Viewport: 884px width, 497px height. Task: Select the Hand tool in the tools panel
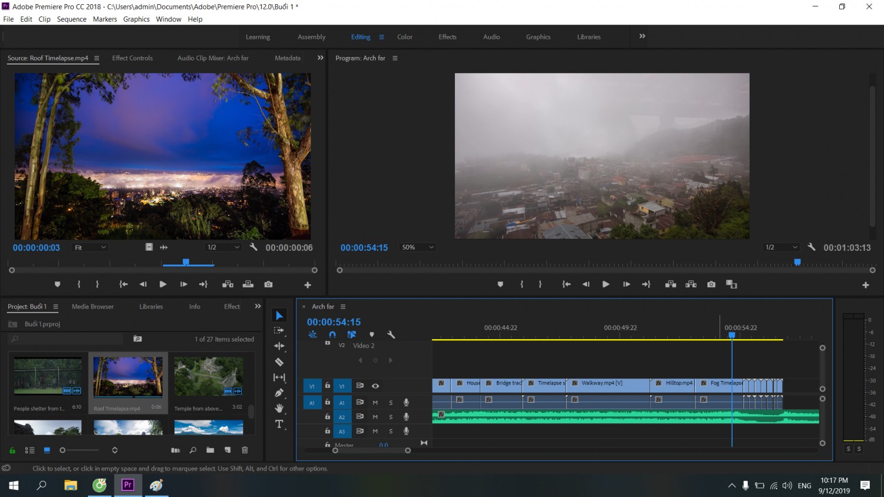click(x=279, y=408)
